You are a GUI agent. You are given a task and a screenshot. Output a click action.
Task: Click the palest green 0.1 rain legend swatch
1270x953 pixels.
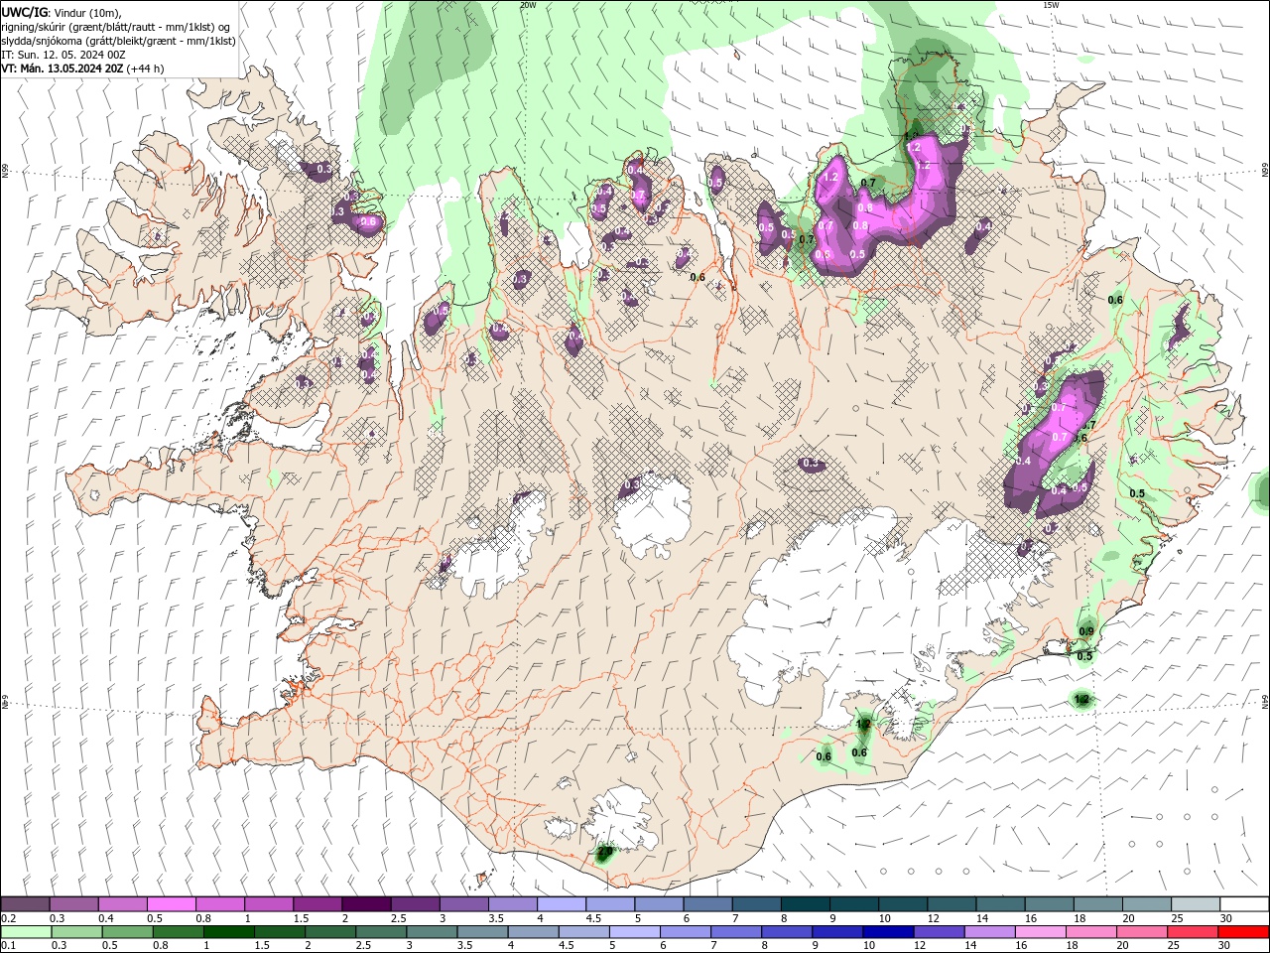(26, 932)
